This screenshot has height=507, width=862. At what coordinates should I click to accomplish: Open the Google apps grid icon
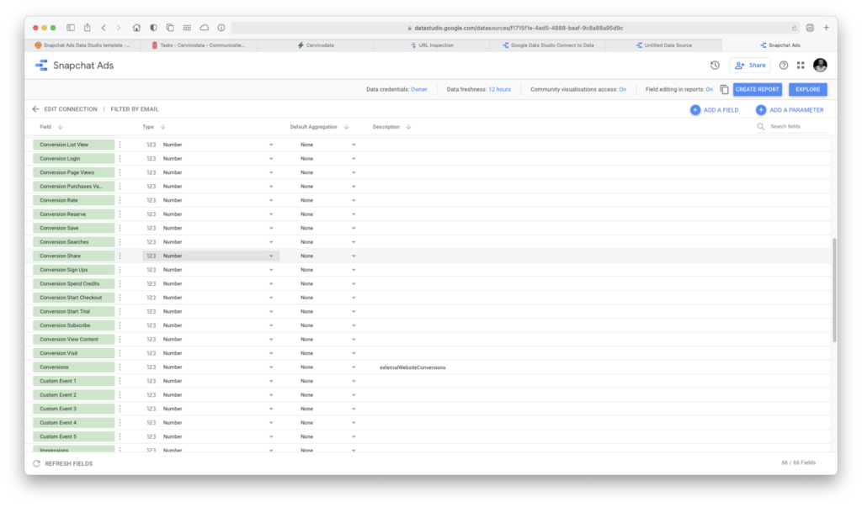(x=801, y=65)
